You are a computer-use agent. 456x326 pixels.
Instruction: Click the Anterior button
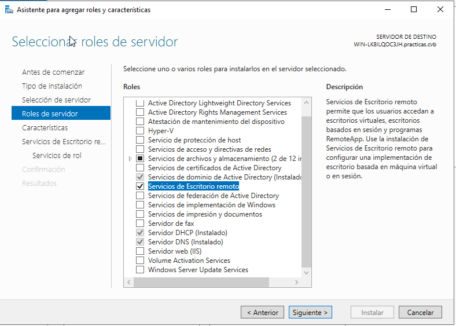point(262,312)
